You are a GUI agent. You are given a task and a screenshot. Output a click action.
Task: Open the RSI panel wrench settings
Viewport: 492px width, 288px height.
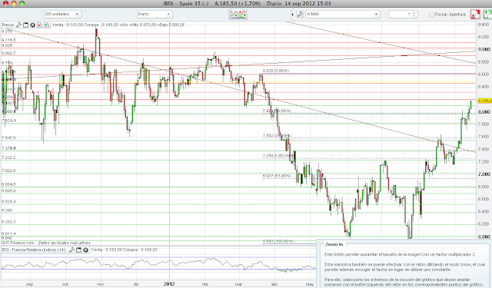point(71,250)
